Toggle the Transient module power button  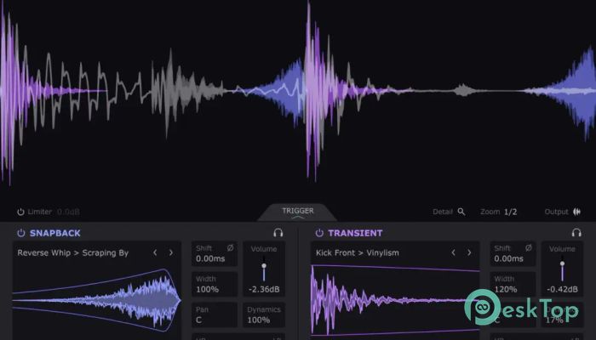(319, 233)
